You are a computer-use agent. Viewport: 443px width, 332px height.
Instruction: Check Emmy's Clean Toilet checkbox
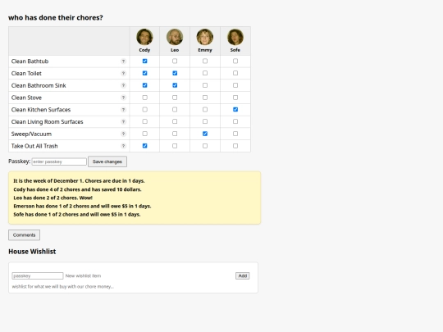click(x=205, y=73)
